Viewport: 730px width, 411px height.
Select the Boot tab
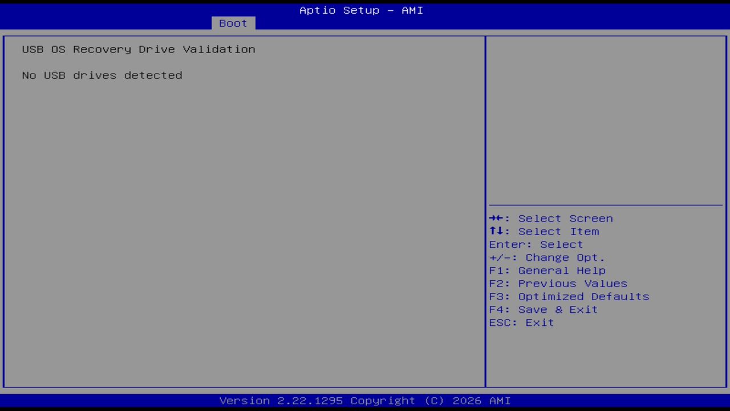coord(233,23)
